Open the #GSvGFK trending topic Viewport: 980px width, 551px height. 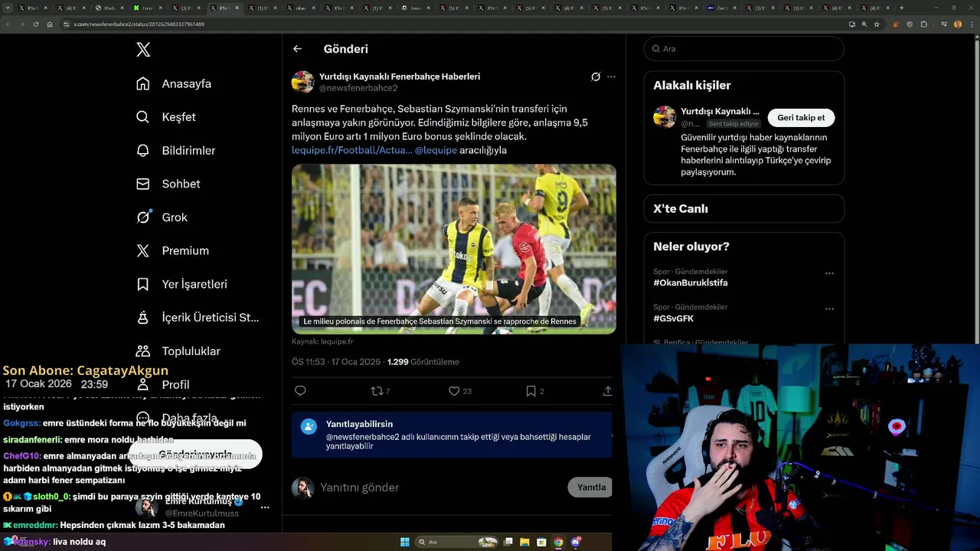674,318
